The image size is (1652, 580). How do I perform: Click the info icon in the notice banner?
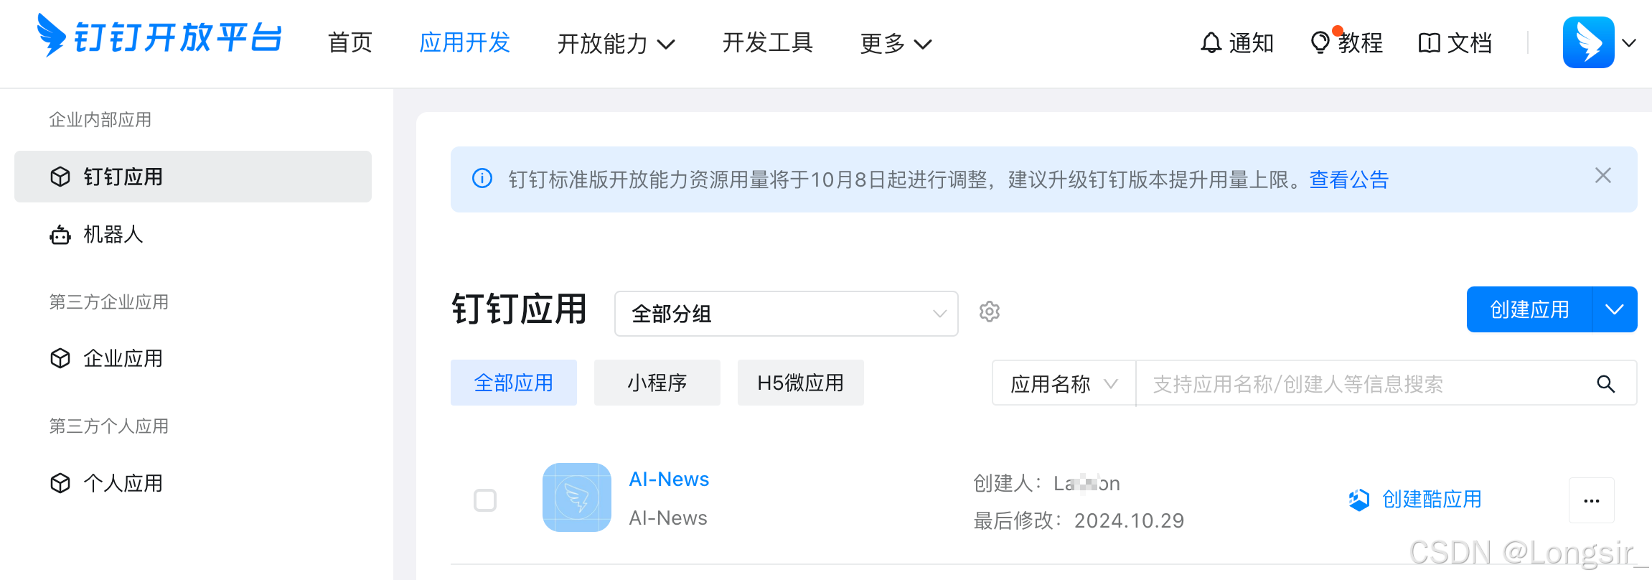[x=482, y=178]
